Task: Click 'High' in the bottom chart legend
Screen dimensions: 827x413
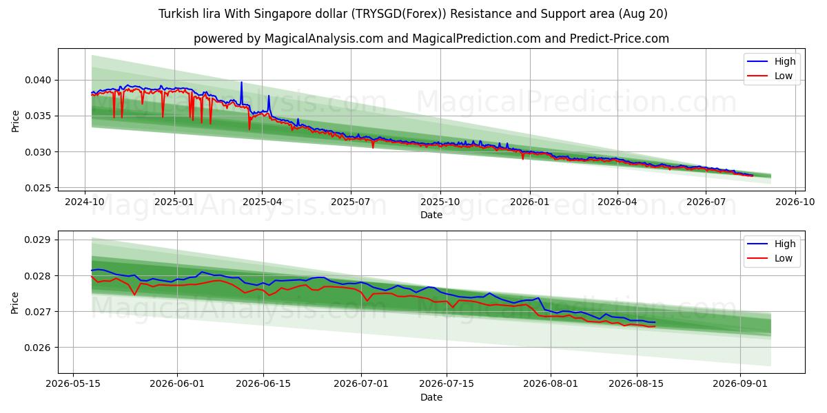Action: (785, 244)
